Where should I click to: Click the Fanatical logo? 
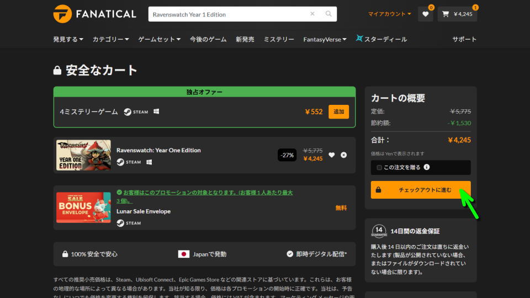pyautogui.click(x=94, y=14)
